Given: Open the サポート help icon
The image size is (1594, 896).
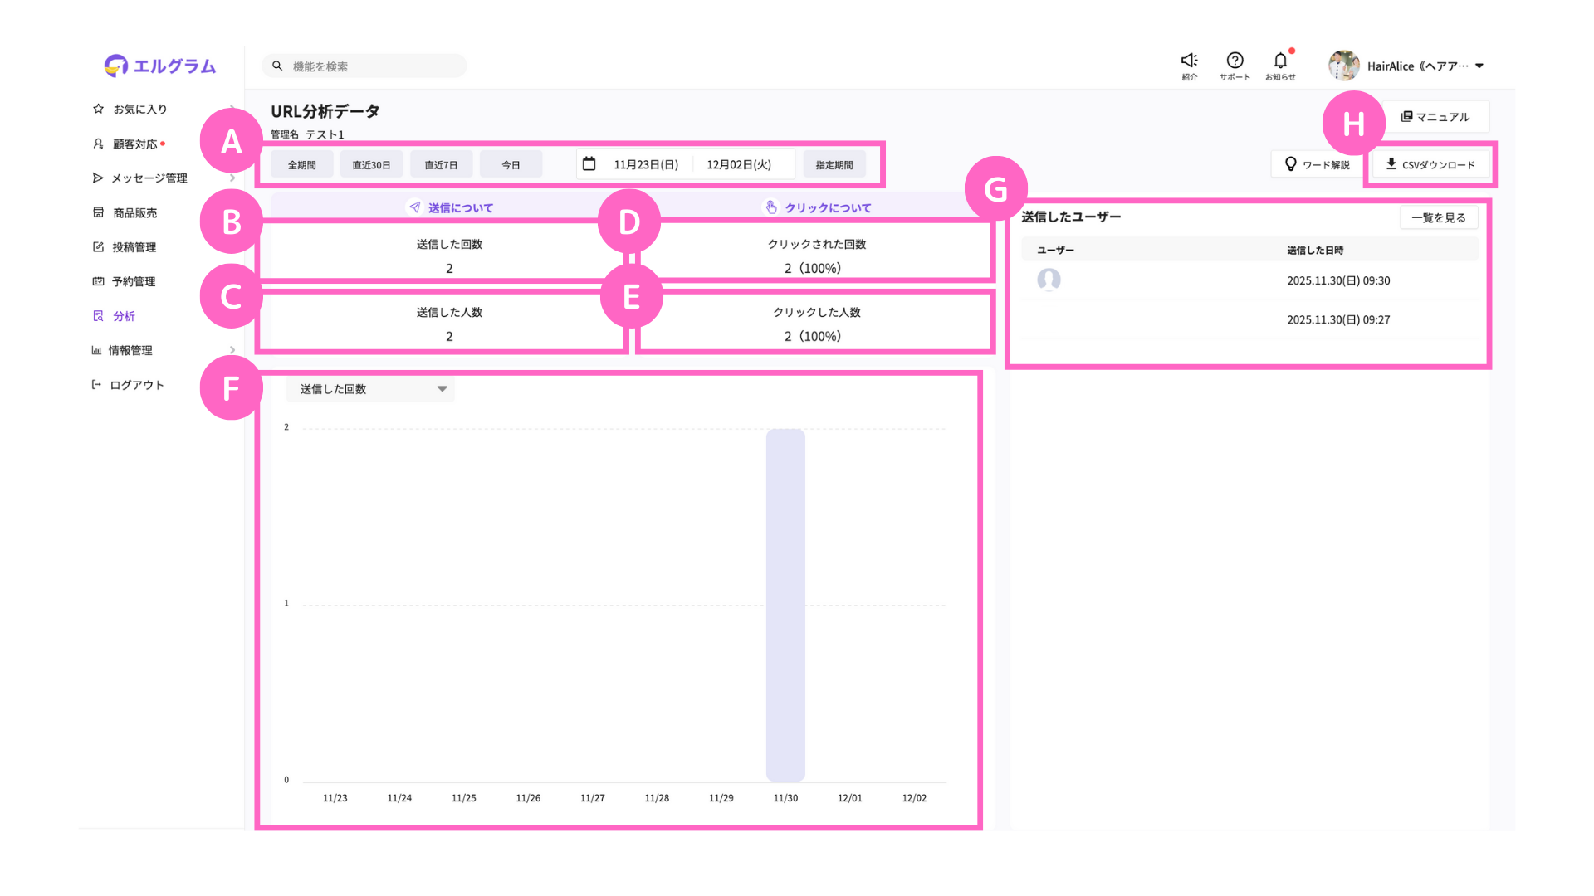Looking at the screenshot, I should coord(1235,61).
